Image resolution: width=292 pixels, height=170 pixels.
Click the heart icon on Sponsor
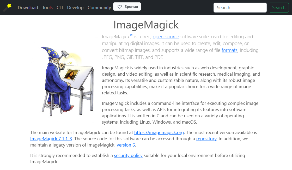coord(120,7)
